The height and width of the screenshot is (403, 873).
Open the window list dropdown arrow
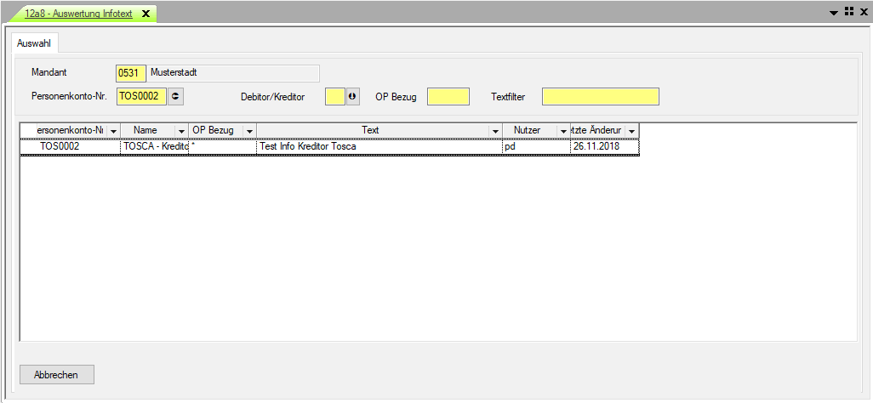(x=835, y=14)
